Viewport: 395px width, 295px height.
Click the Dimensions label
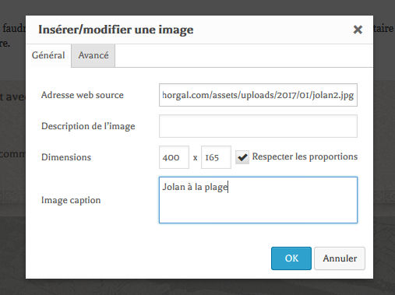click(x=66, y=157)
